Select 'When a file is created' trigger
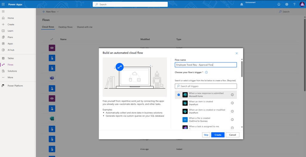This screenshot has width=306, height=157. (x=199, y=120)
